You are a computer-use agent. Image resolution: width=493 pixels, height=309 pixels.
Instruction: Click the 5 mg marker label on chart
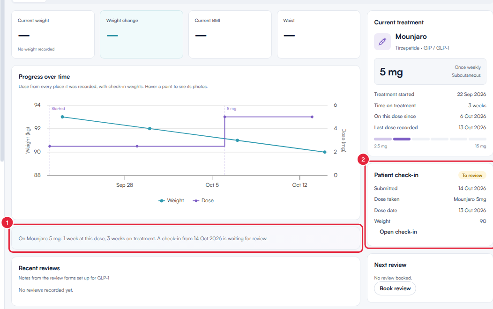point(232,109)
